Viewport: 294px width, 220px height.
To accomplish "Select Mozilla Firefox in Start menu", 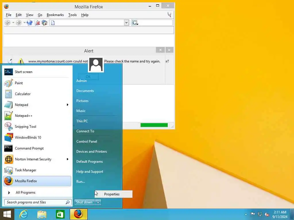I will point(37,181).
